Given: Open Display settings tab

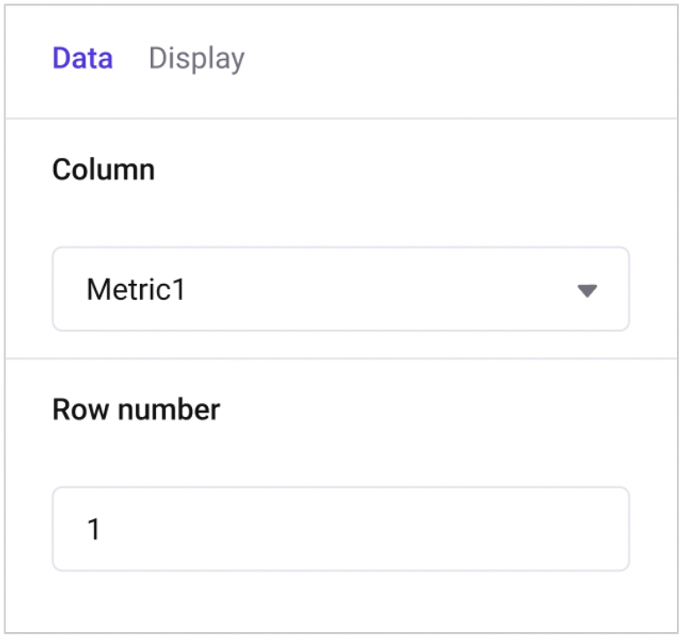Looking at the screenshot, I should pos(196,58).
